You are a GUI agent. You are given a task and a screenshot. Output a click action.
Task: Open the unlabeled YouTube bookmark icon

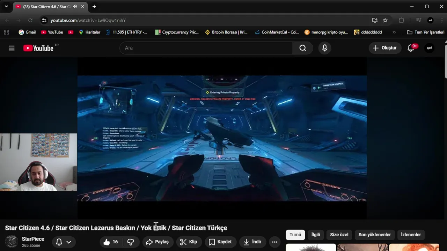[x=71, y=32]
